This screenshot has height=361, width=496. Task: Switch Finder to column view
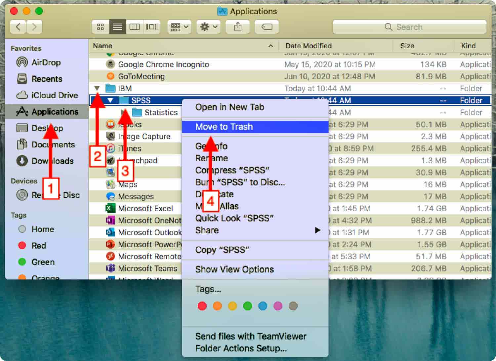tap(134, 27)
